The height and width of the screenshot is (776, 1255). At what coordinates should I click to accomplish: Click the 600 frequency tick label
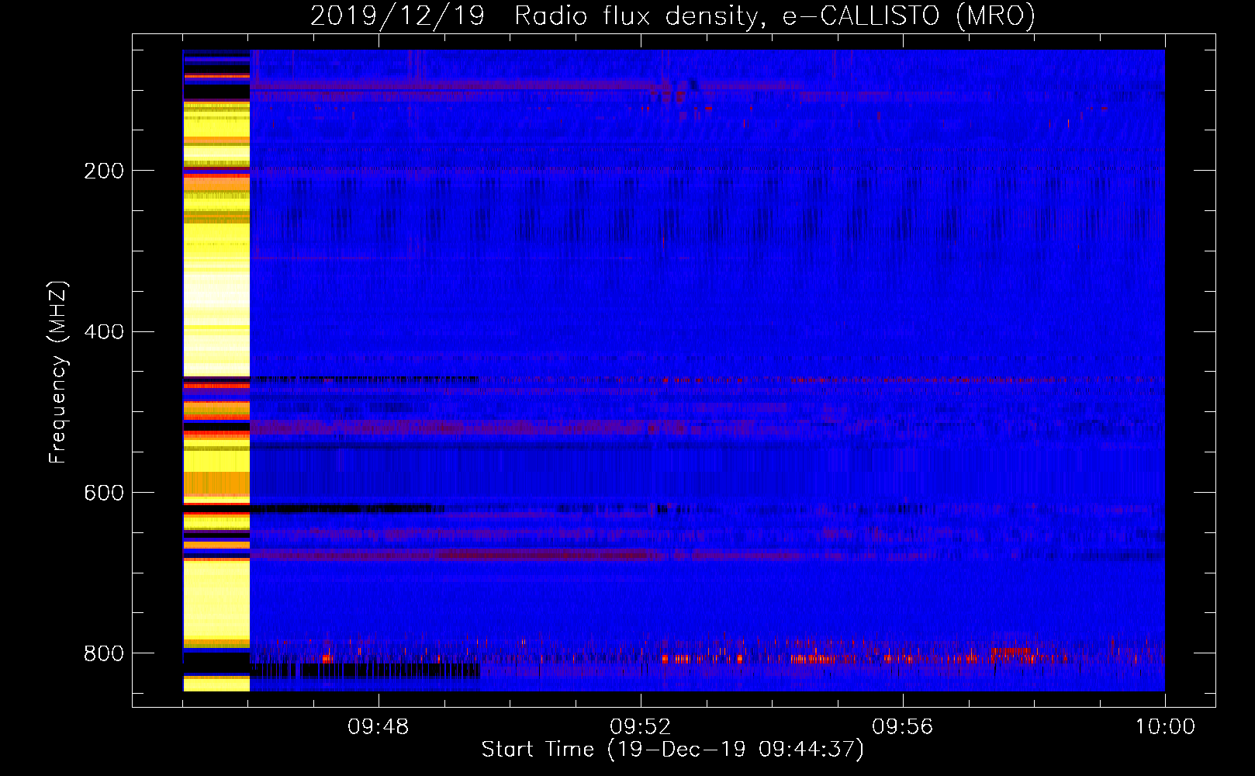tap(104, 494)
